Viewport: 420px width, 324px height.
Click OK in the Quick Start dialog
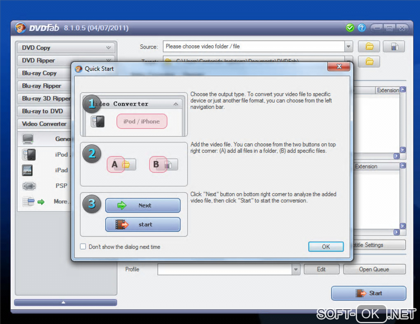(x=326, y=247)
